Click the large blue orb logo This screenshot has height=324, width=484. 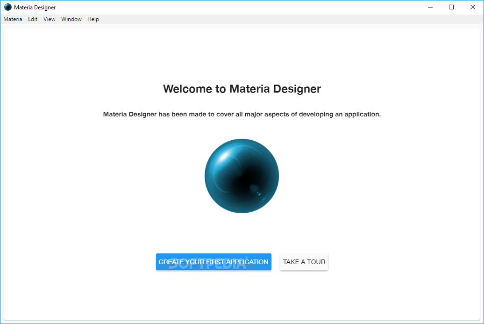pyautogui.click(x=242, y=176)
